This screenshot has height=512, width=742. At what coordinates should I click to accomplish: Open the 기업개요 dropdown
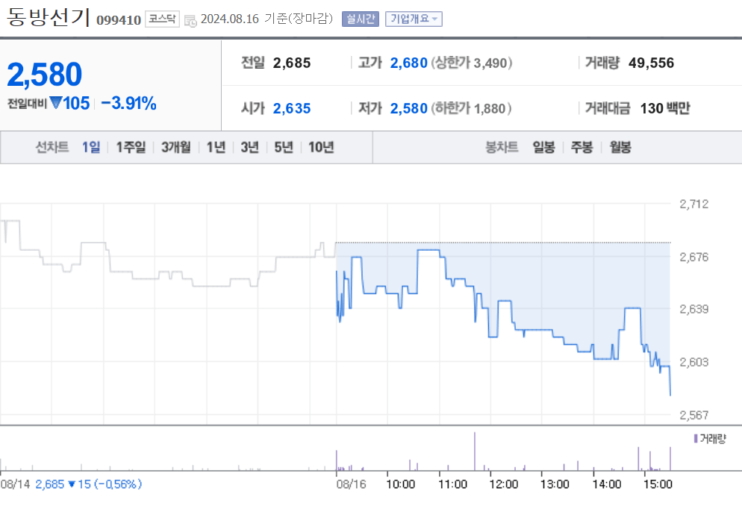coord(414,19)
